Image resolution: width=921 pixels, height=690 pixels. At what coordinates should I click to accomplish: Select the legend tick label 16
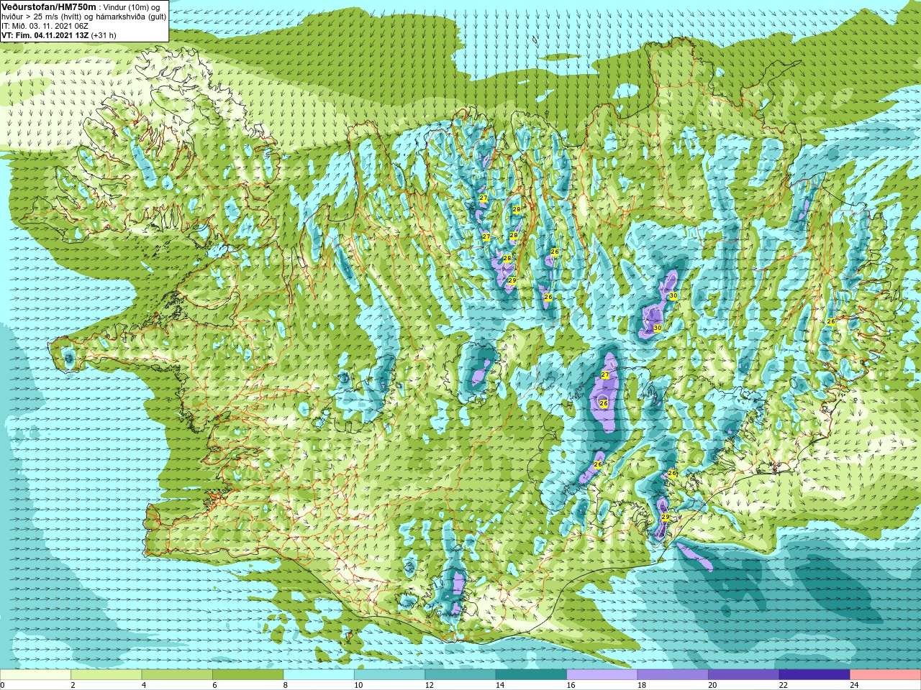pyautogui.click(x=571, y=685)
